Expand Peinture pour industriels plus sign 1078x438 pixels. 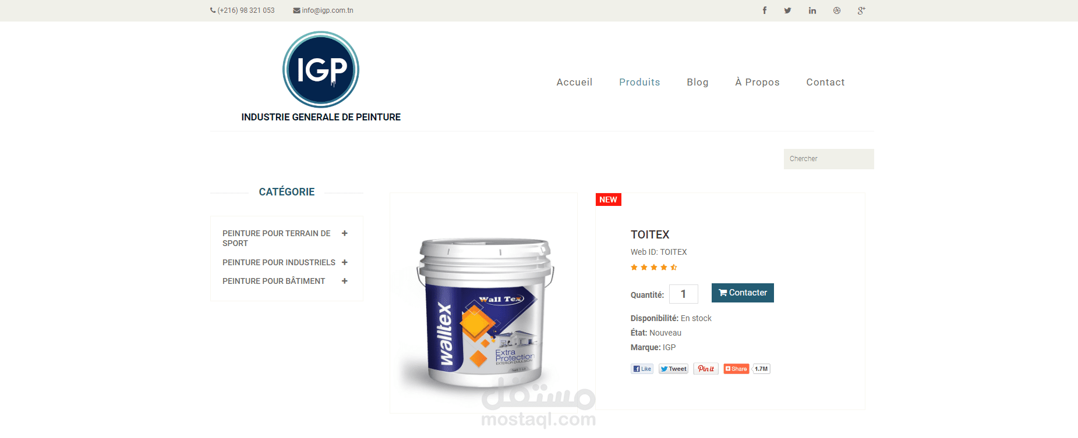pos(345,262)
